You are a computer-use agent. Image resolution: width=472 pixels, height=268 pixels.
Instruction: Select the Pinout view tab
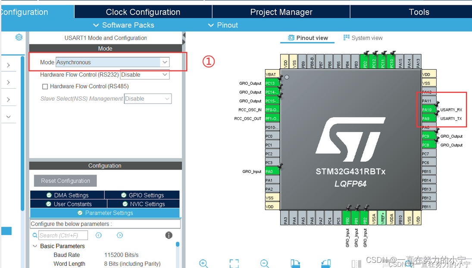(308, 38)
